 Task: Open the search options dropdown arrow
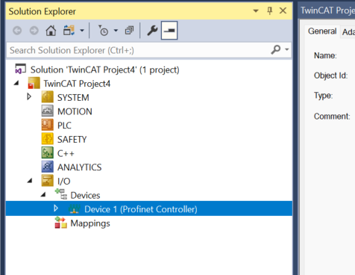(287, 49)
